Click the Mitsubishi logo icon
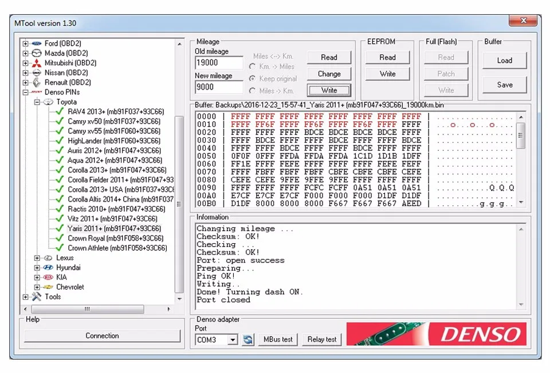This screenshot has height=373, width=550. (37, 63)
